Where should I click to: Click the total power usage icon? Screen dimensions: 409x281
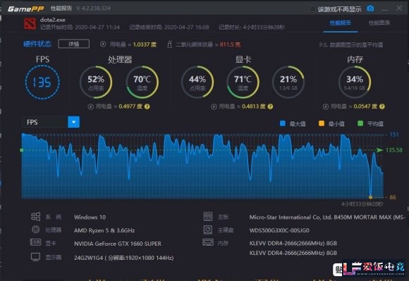(x=103, y=44)
